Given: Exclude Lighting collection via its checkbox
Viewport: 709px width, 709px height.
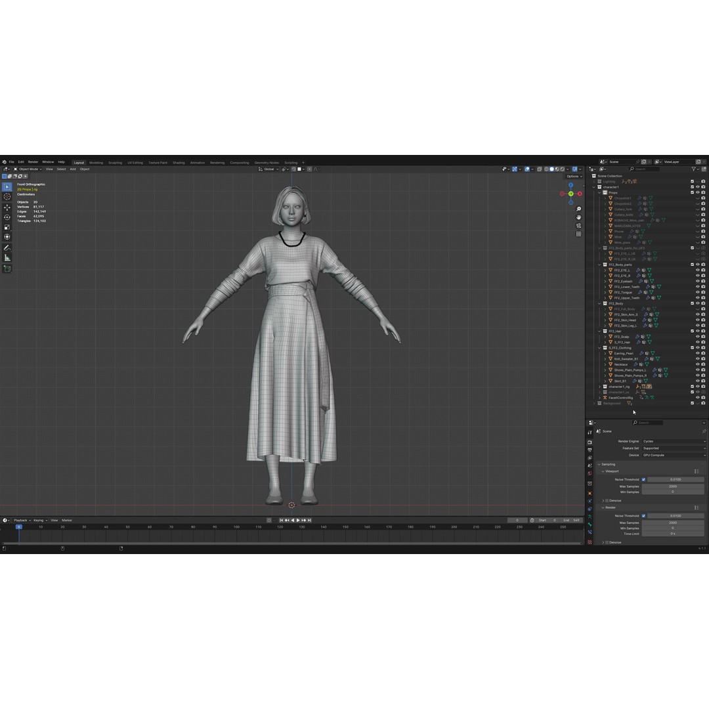Looking at the screenshot, I should coord(692,181).
